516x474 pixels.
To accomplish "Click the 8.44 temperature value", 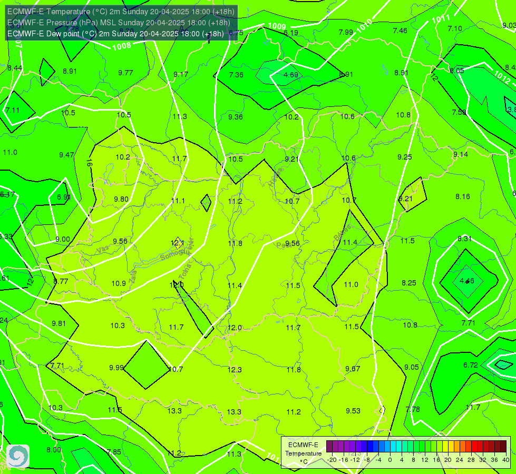I will pyautogui.click(x=15, y=68).
